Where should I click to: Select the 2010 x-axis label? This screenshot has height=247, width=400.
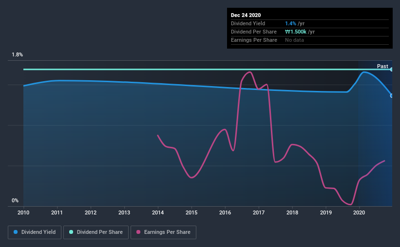pos(23,212)
